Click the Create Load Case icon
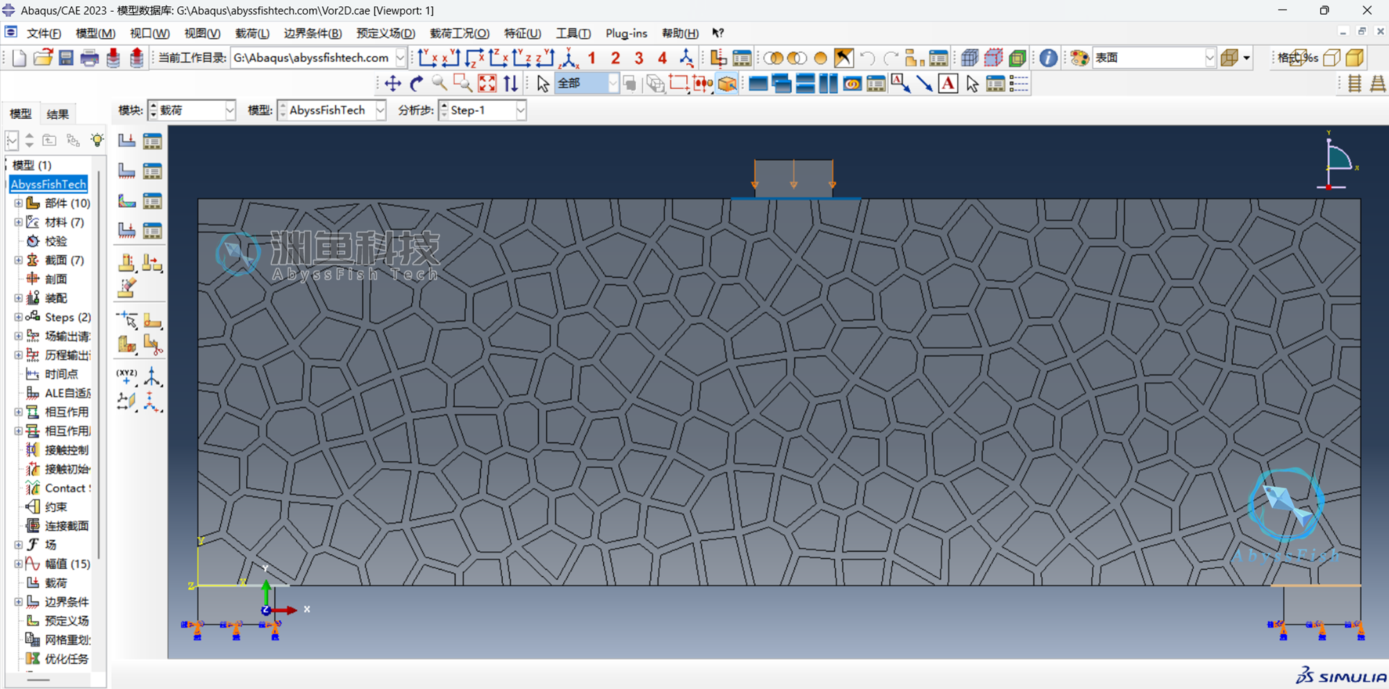 [127, 230]
